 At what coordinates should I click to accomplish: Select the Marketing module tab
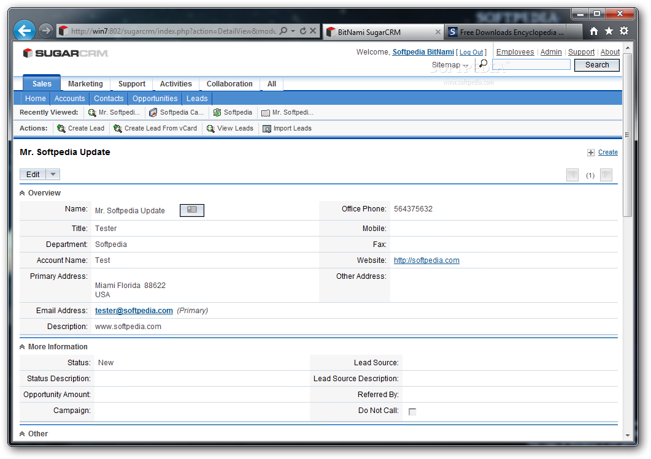point(85,84)
